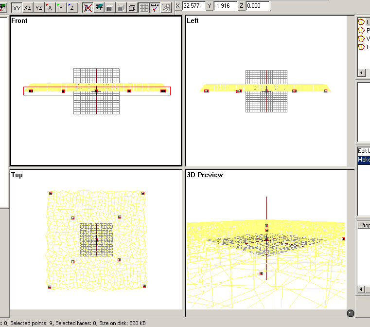Activate the Left viewport by its label
370x327 pixels.
(x=193, y=21)
